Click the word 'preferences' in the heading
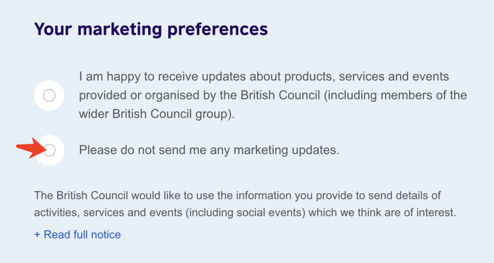Image resolution: width=494 pixels, height=263 pixels. [217, 30]
